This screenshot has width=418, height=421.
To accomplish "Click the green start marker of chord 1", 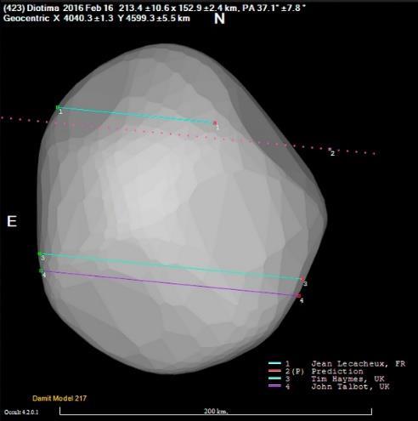I will coord(58,107).
